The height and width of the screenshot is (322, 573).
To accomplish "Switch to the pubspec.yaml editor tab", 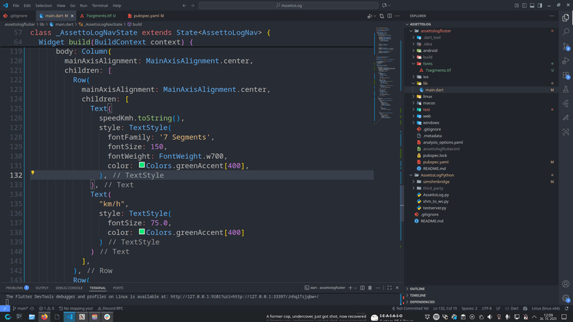I will [145, 16].
